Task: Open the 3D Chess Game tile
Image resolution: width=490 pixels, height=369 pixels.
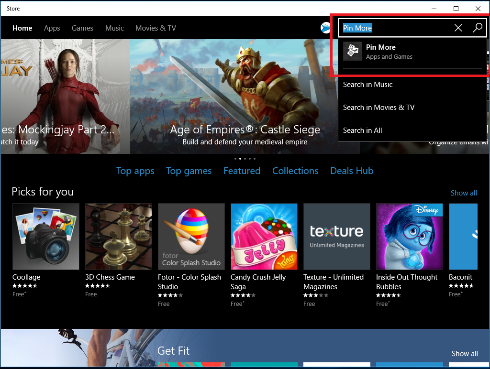Action: coord(119,237)
